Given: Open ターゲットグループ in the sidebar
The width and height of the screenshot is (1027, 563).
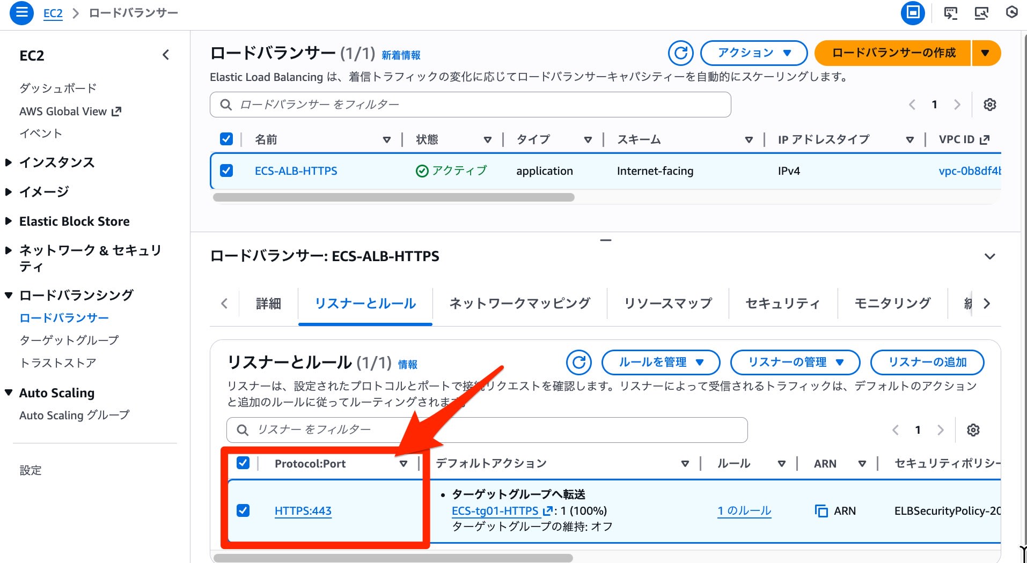Looking at the screenshot, I should pos(69,340).
